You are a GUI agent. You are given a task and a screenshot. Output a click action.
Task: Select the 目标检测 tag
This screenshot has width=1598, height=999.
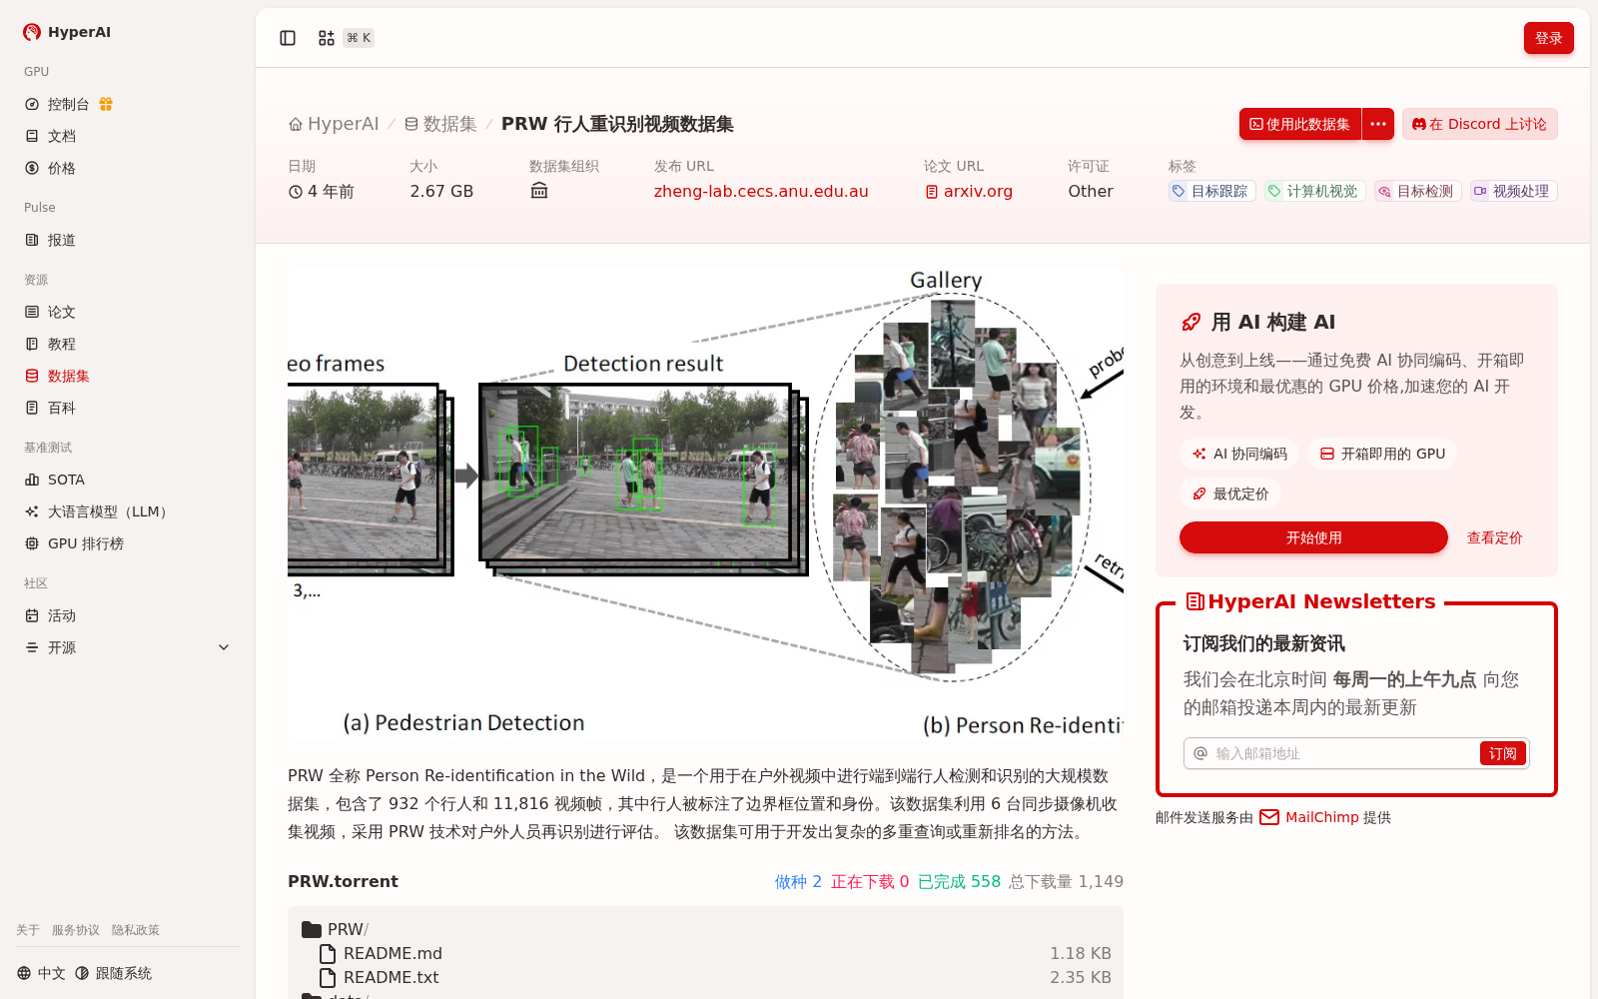(x=1417, y=191)
